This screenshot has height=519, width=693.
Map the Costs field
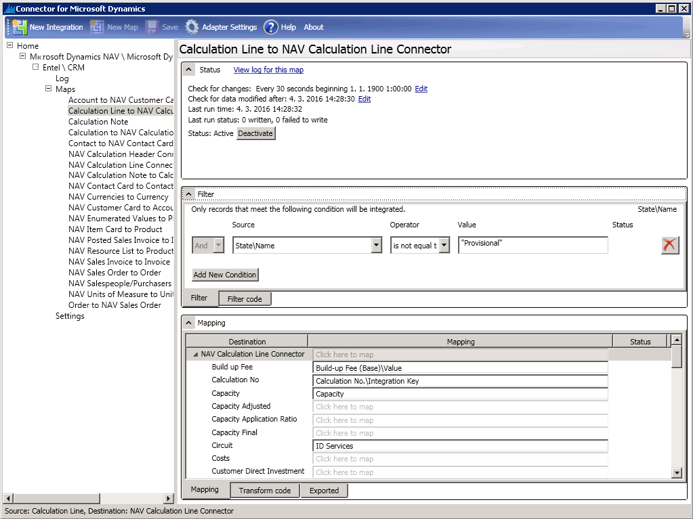(x=460, y=459)
